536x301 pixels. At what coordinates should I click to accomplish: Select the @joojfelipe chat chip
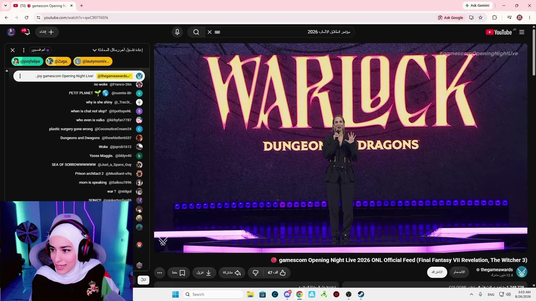27,61
